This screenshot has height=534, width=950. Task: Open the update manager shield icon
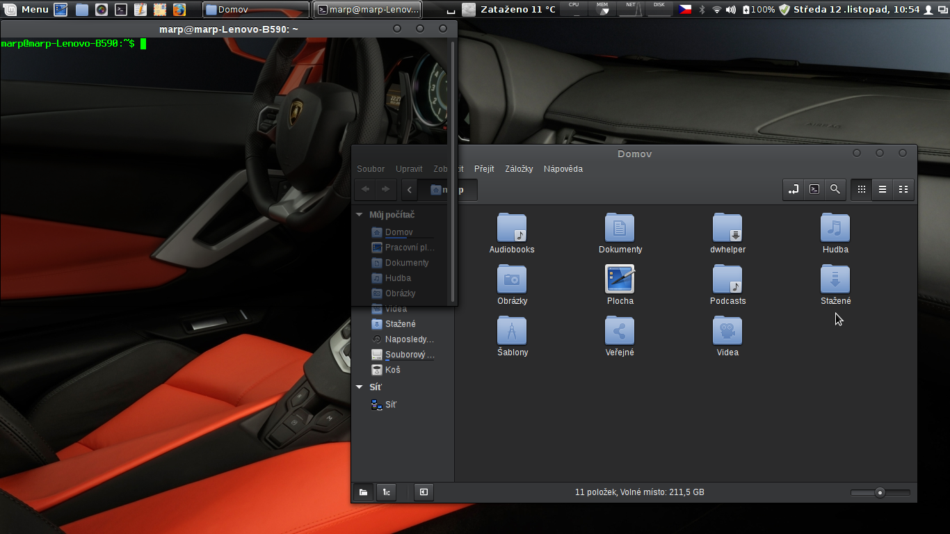click(784, 10)
